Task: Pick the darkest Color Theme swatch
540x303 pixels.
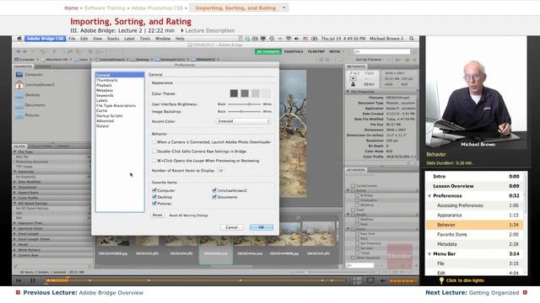Action: 234,93
